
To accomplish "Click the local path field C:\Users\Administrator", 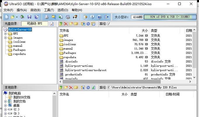I will pyautogui.click(x=152, y=87).
